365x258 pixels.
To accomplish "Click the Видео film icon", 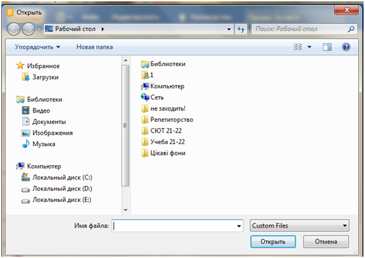I will [26, 110].
